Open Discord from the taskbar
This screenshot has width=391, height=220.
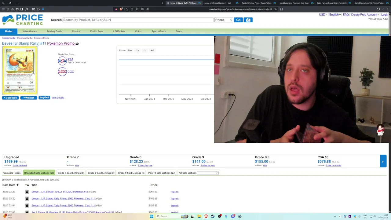(x=233, y=216)
